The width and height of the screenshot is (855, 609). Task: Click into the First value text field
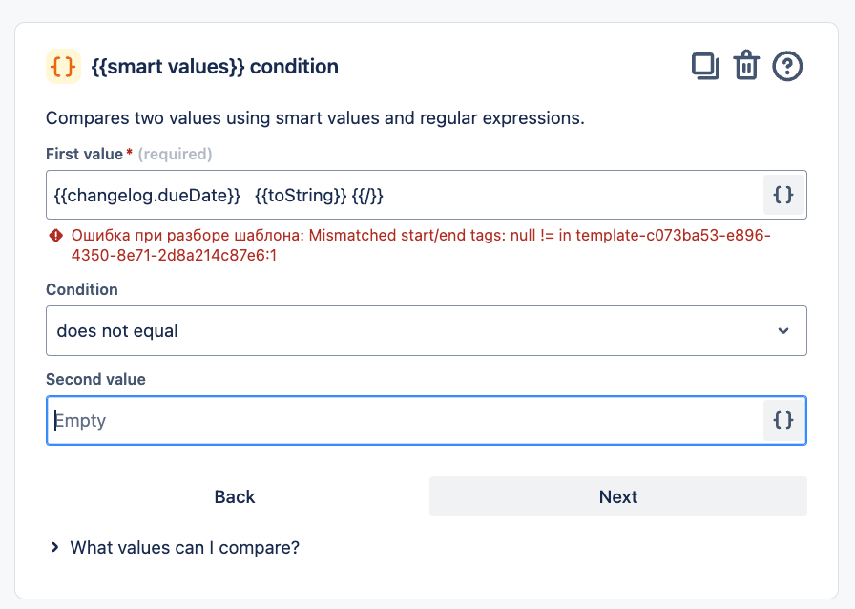tap(401, 195)
